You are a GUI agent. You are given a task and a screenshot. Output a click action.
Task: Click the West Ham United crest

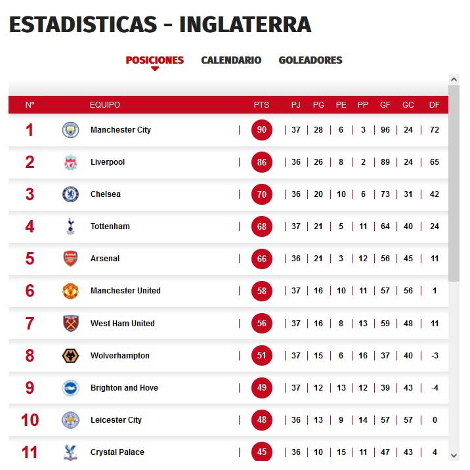[70, 324]
